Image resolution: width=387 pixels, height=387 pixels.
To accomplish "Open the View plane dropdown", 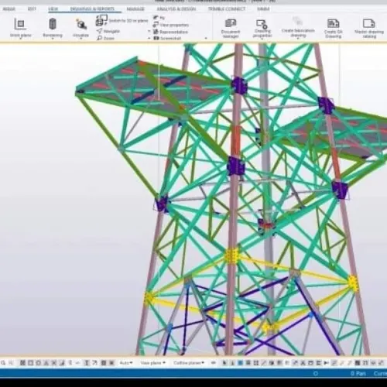I will pyautogui.click(x=152, y=363).
